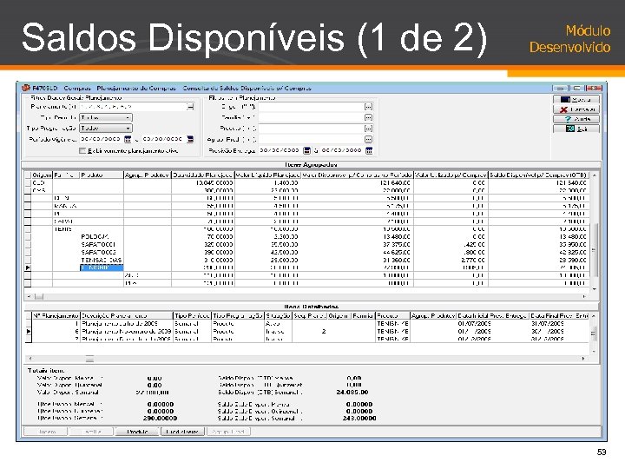The height and width of the screenshot is (469, 625).
Task: Tick the row selector box for the CLD row
Action: pyautogui.click(x=28, y=182)
